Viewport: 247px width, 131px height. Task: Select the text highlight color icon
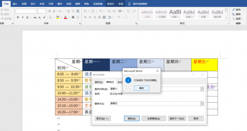point(58,17)
